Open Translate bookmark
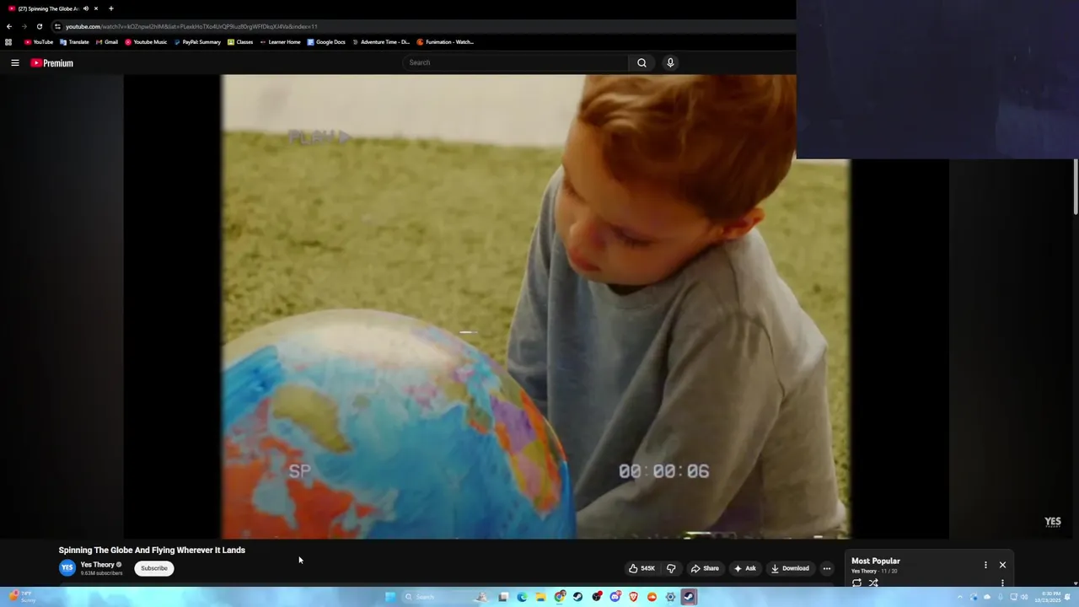Screen dimensions: 1079x607 [x=75, y=42]
